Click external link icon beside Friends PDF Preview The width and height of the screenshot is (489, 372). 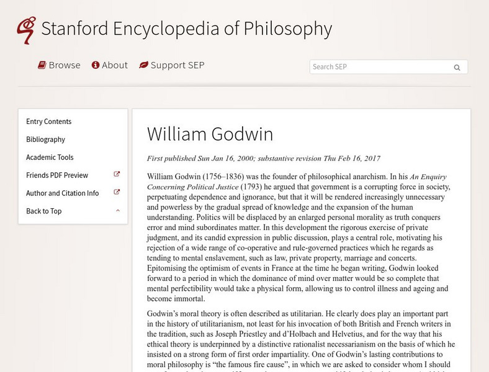(117, 175)
